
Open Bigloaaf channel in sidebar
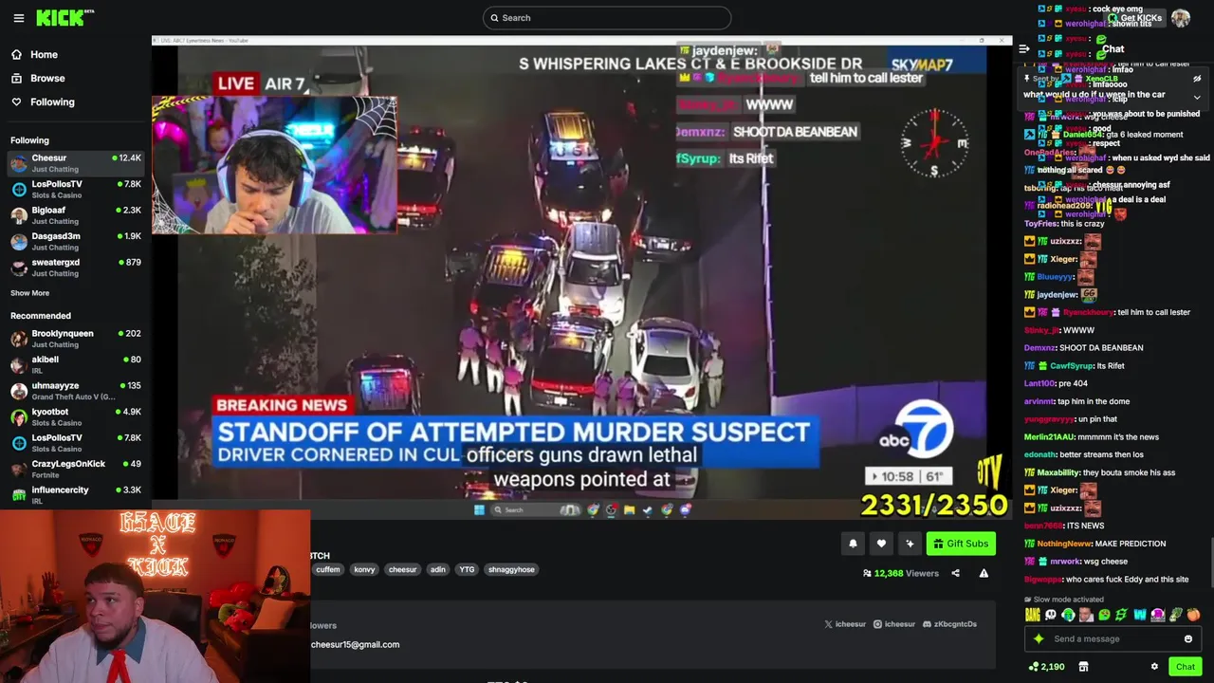click(76, 215)
